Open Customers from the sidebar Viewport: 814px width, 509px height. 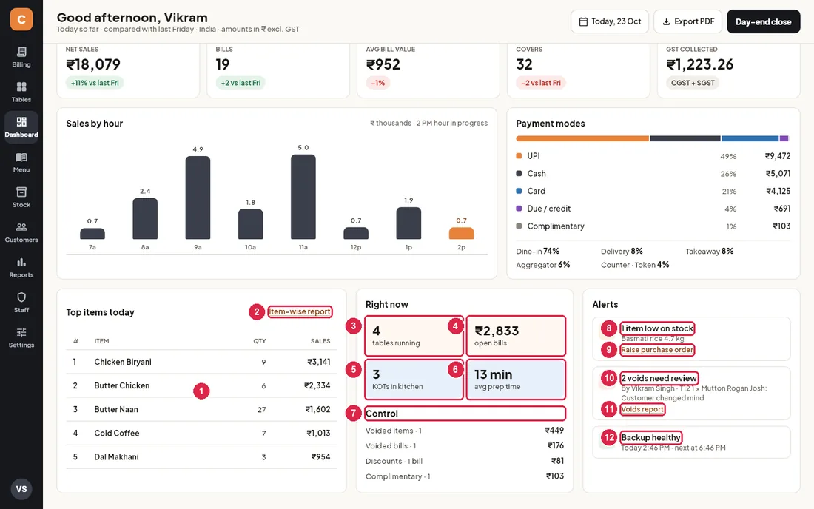pos(21,232)
